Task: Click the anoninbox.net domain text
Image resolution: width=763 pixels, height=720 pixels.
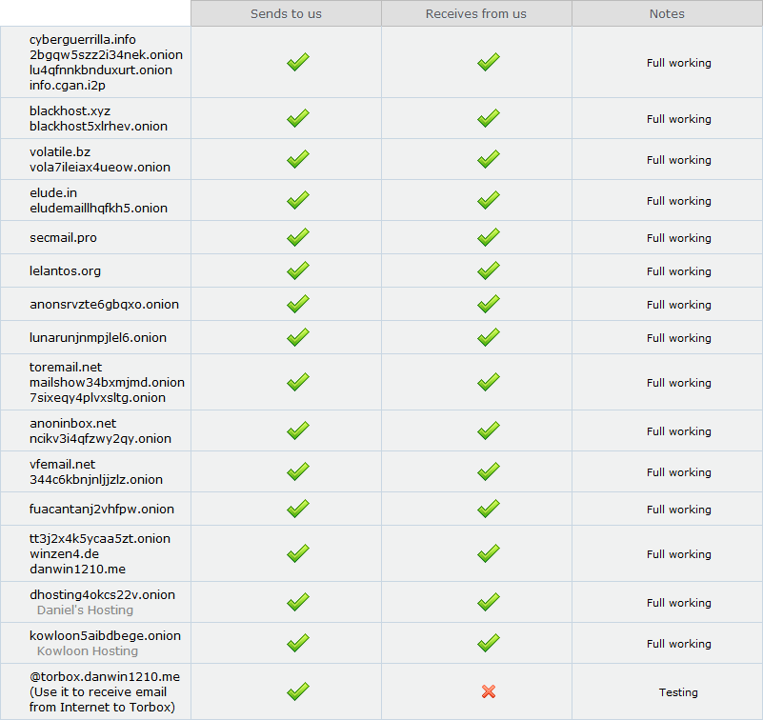Action: pos(72,424)
